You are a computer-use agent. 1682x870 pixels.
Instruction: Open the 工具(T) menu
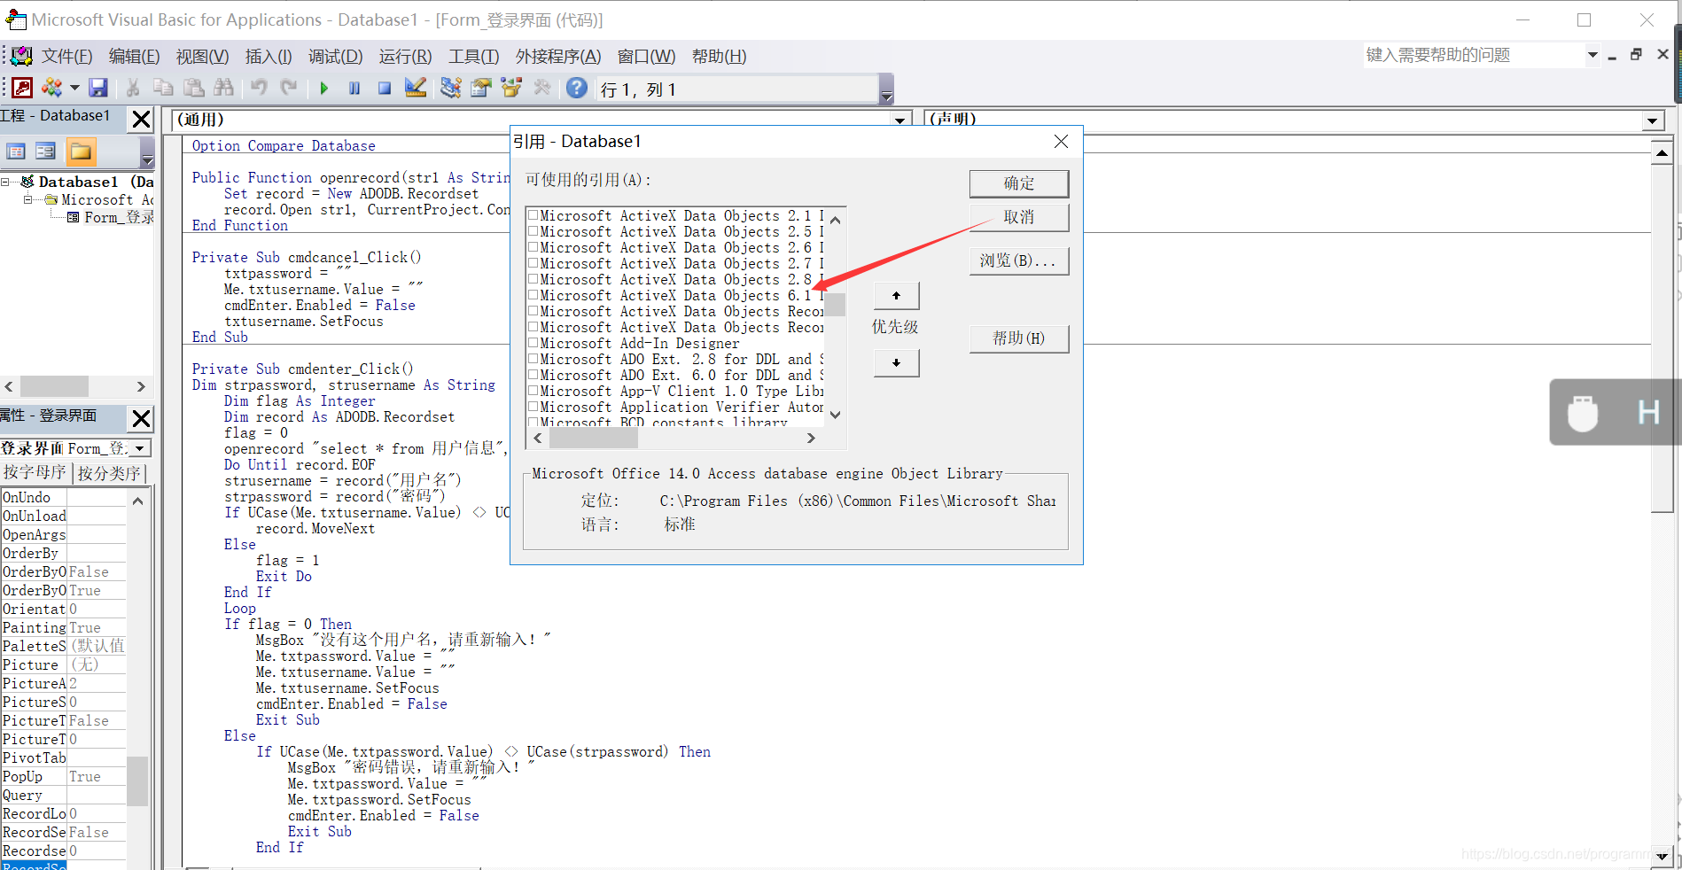coord(474,57)
